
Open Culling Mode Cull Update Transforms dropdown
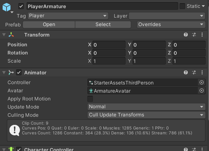click(146, 115)
